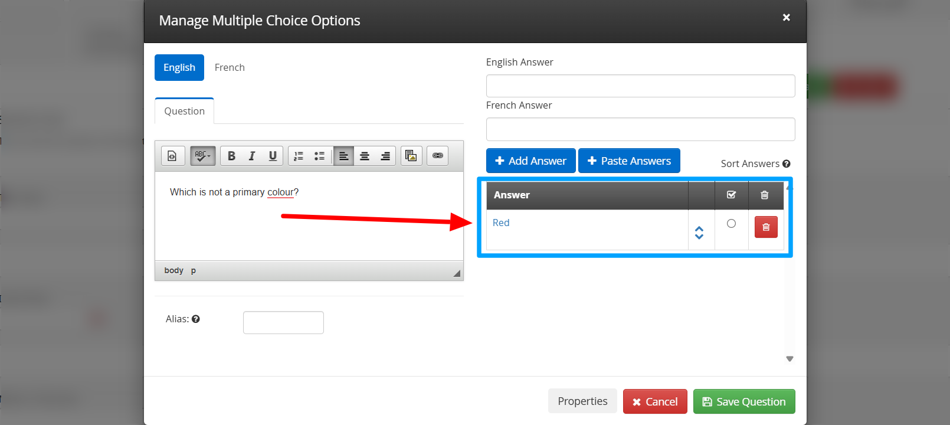Open the source code view in editor
Image resolution: width=950 pixels, height=425 pixels.
pos(172,156)
